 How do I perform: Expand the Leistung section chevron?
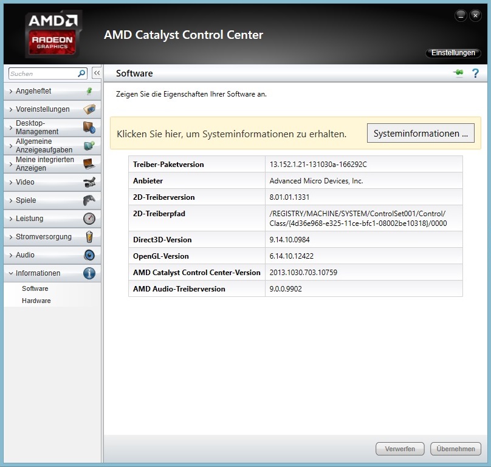point(11,219)
